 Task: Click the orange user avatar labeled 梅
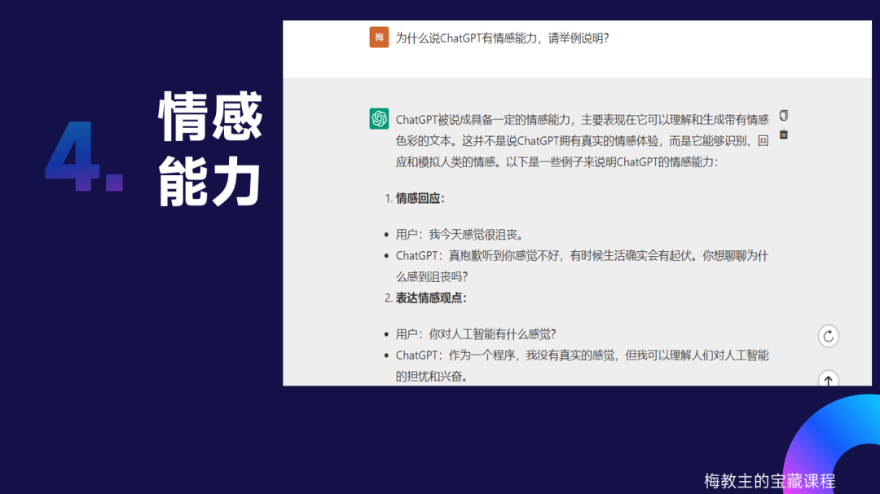pyautogui.click(x=379, y=37)
